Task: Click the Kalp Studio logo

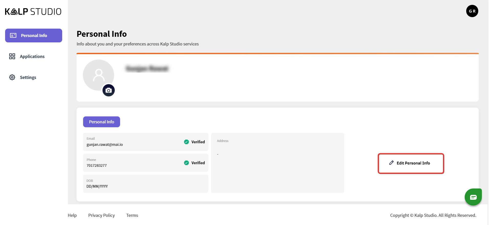Action: [x=33, y=11]
